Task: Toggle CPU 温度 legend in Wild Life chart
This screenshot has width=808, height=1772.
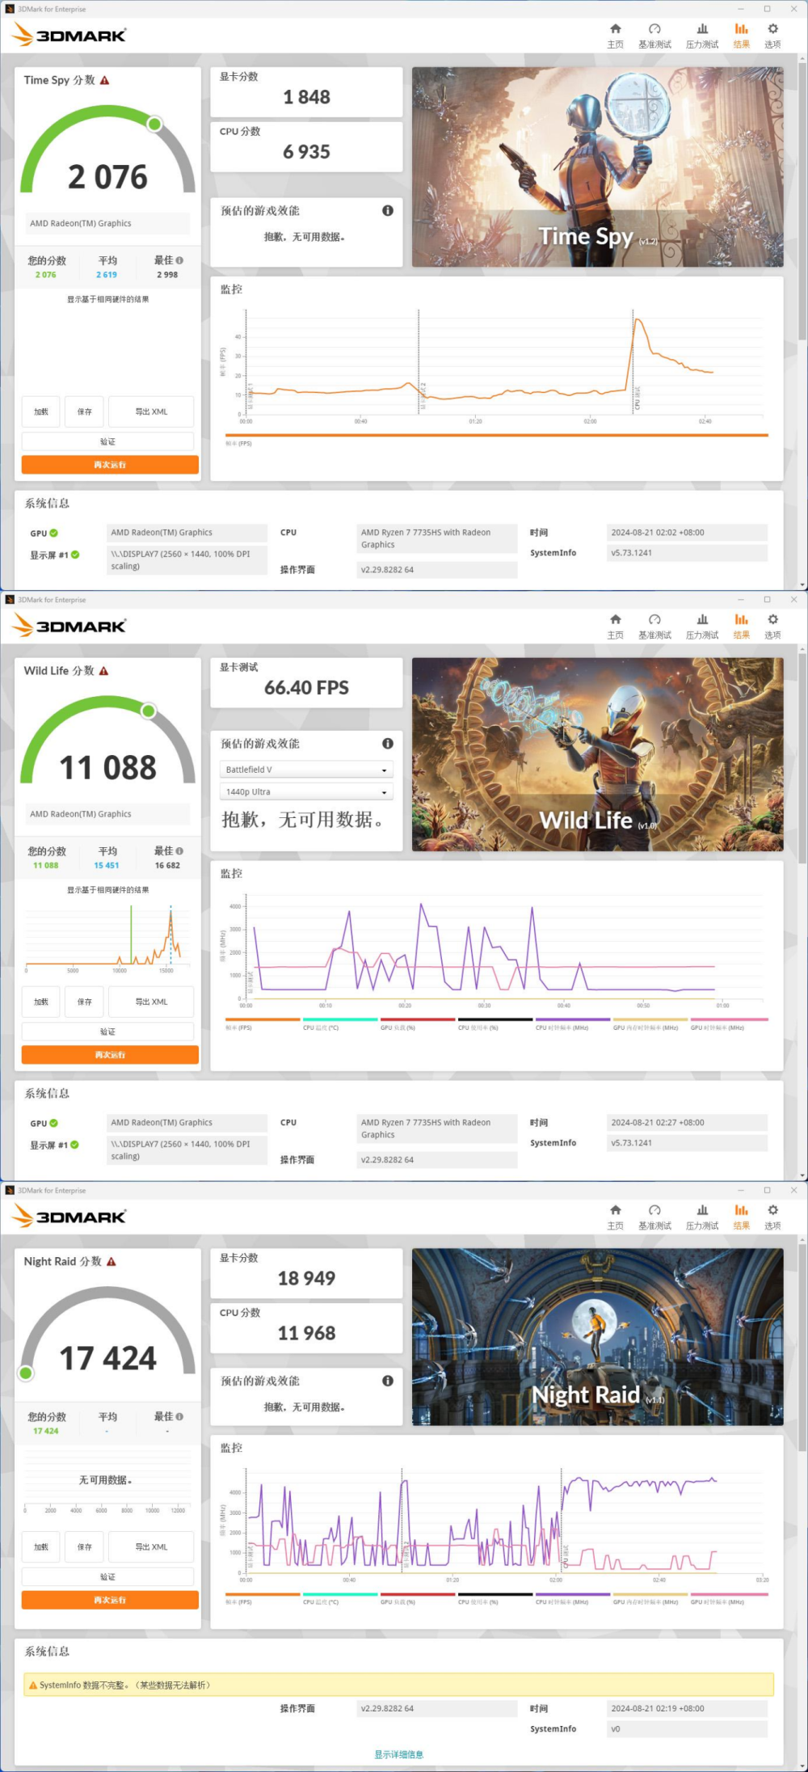Action: pyautogui.click(x=340, y=1024)
